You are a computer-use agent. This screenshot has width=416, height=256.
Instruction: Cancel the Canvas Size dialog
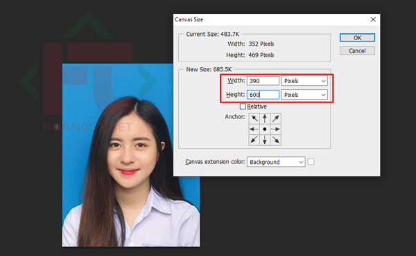tap(357, 51)
